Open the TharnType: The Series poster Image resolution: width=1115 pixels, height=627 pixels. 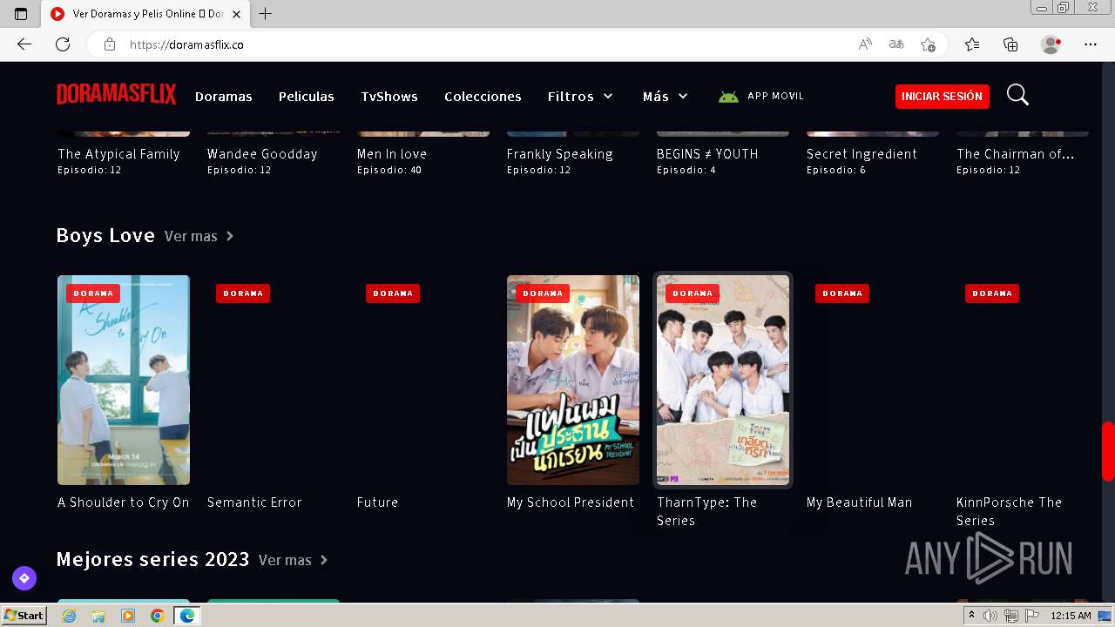point(723,380)
